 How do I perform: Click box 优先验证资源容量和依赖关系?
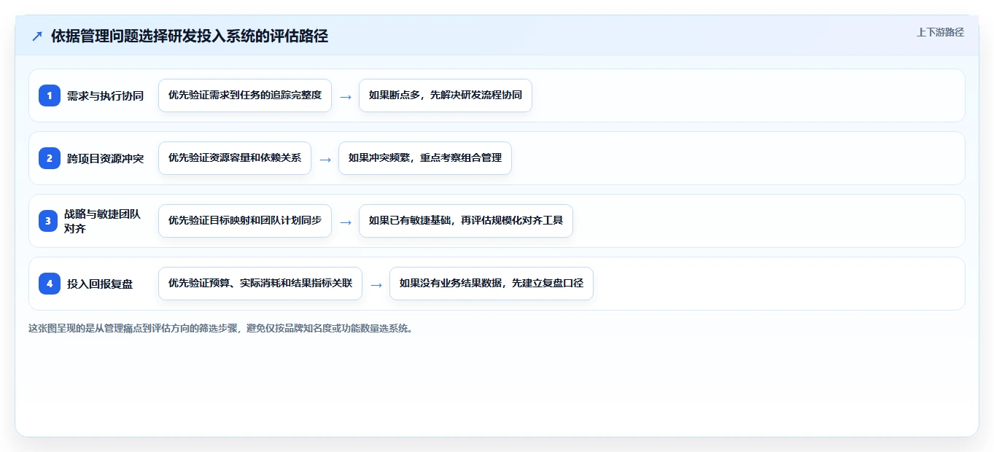[x=235, y=158]
